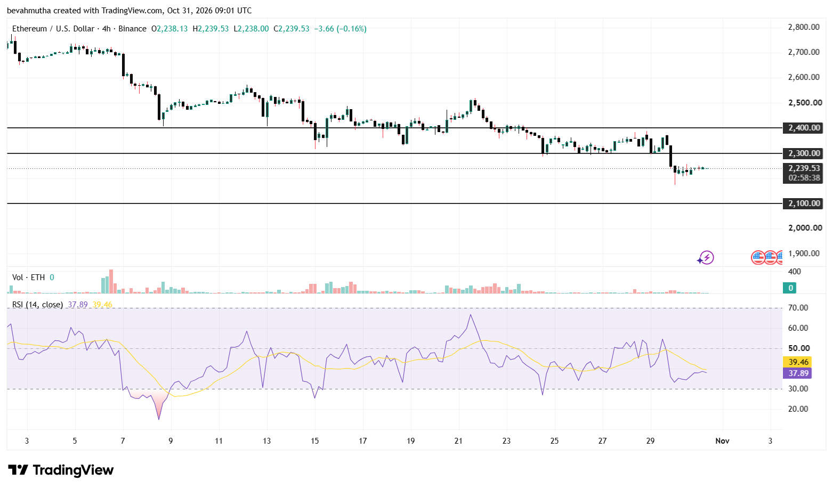
Task: Click the high price value H2,239.53
Action: pos(211,29)
